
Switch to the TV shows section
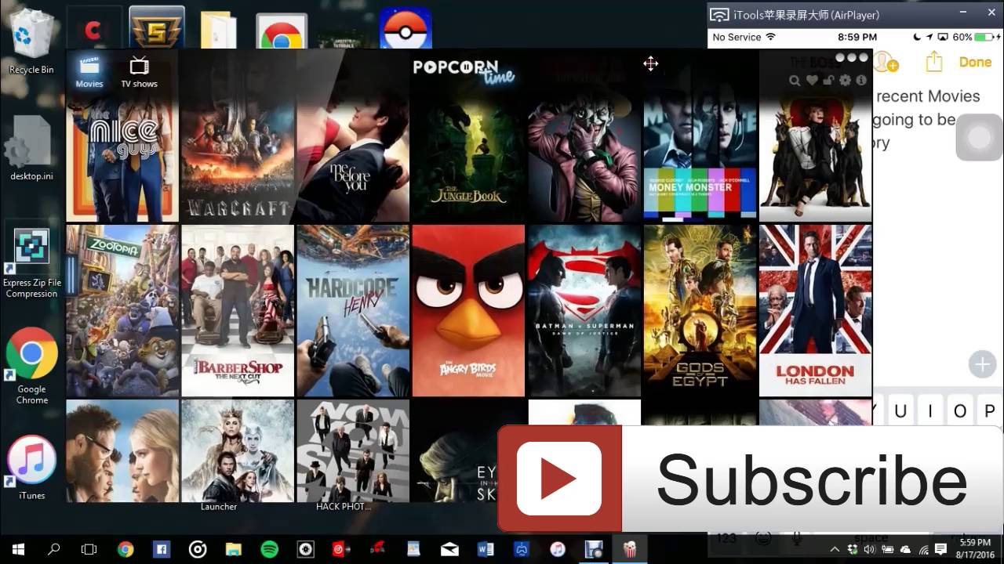(x=139, y=72)
